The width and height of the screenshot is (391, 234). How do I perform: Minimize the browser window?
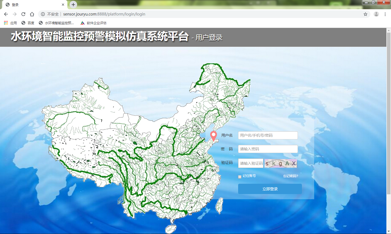366,2
